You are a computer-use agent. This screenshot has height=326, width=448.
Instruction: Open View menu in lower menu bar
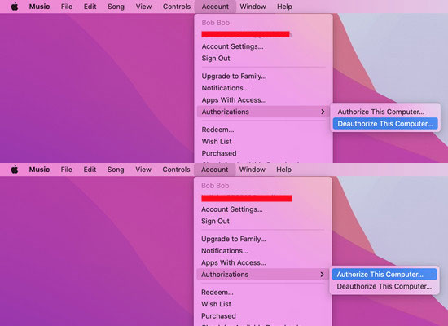pos(143,170)
